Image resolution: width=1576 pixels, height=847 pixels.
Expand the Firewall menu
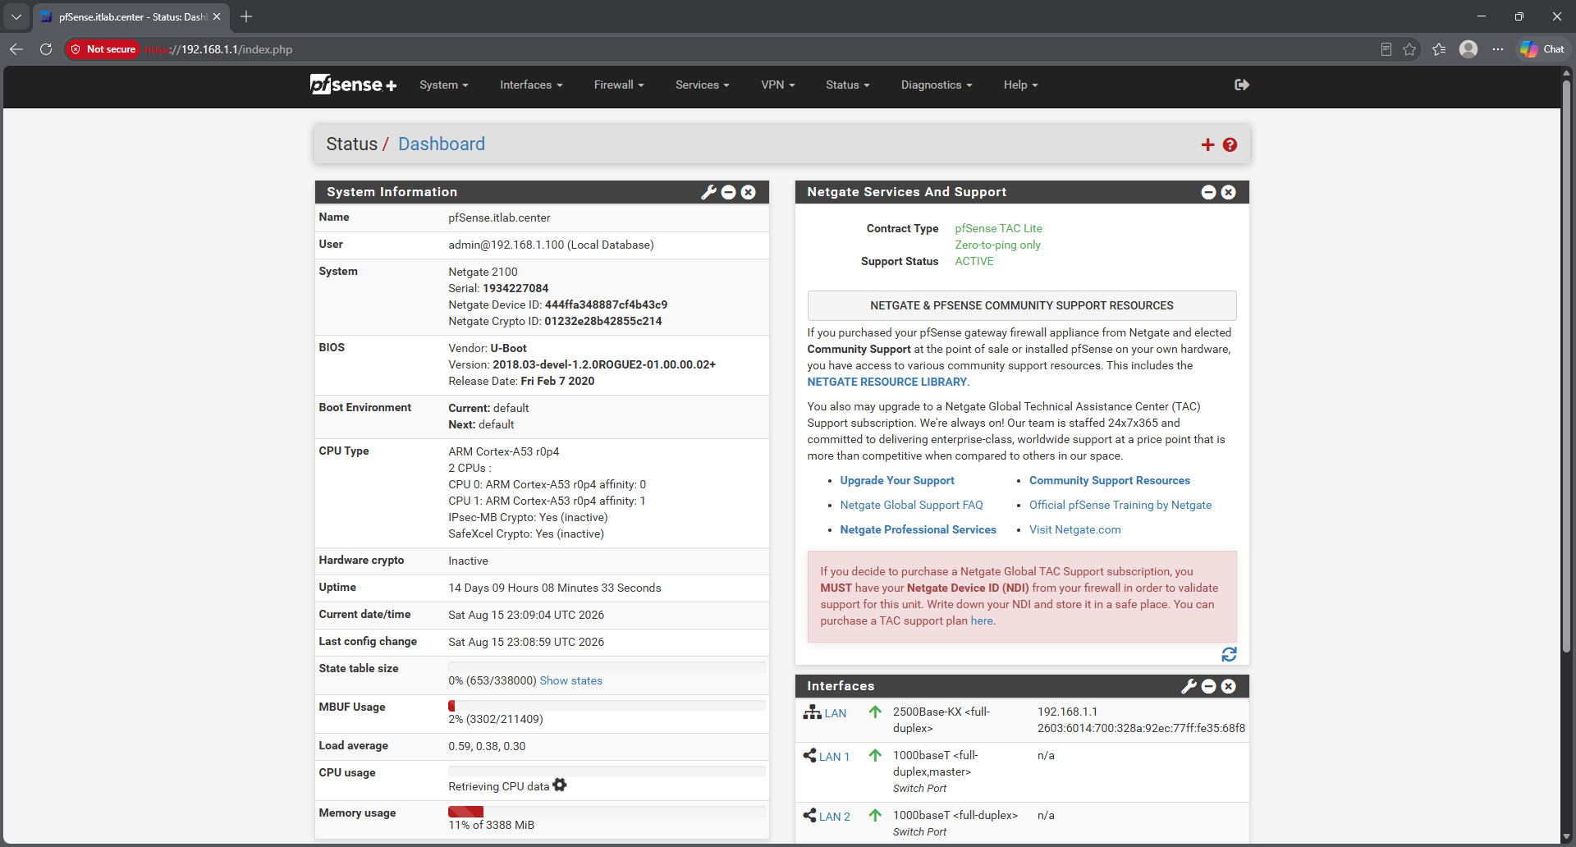619,85
